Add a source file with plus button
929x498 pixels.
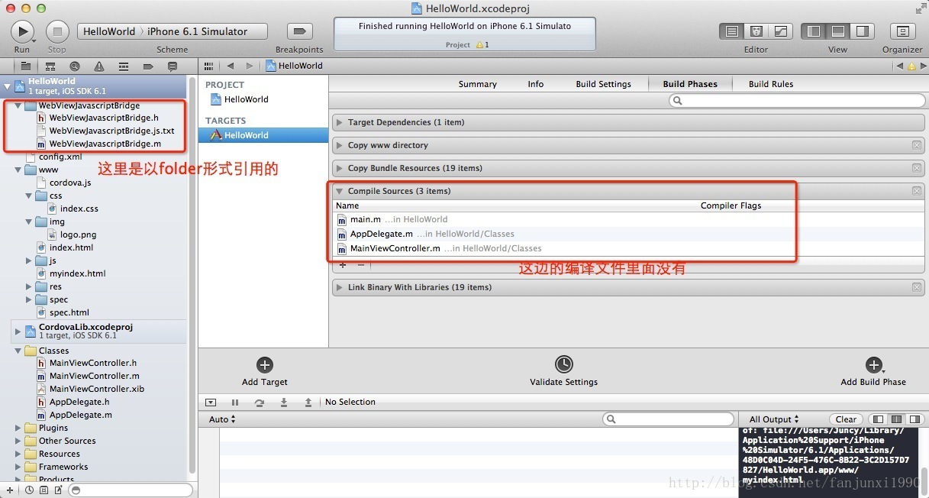pyautogui.click(x=343, y=265)
